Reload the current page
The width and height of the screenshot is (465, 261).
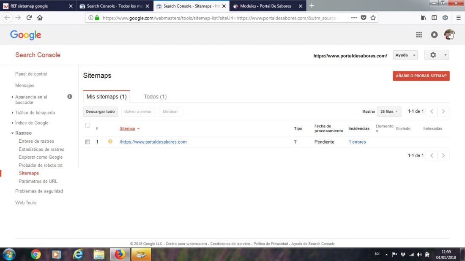pyautogui.click(x=29, y=18)
